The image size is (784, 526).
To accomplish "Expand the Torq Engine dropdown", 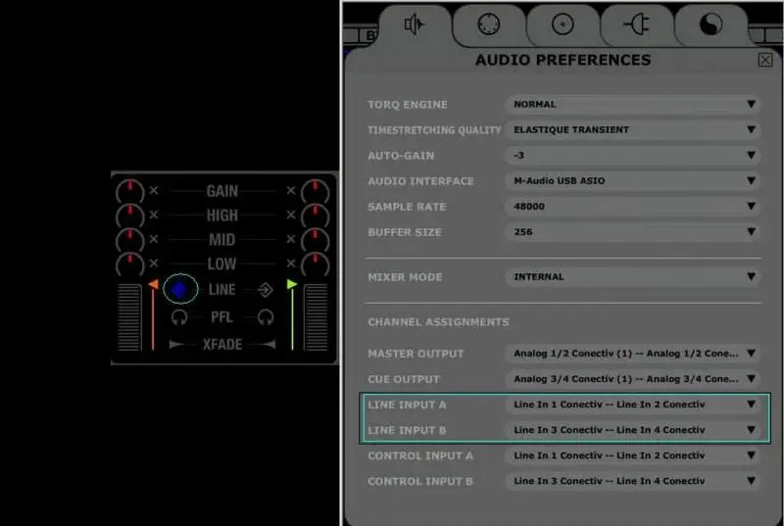I will (632, 104).
